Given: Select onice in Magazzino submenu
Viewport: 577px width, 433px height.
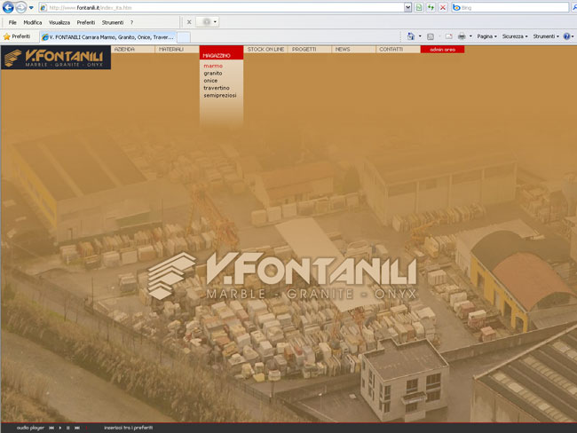Looking at the screenshot, I should (210, 81).
